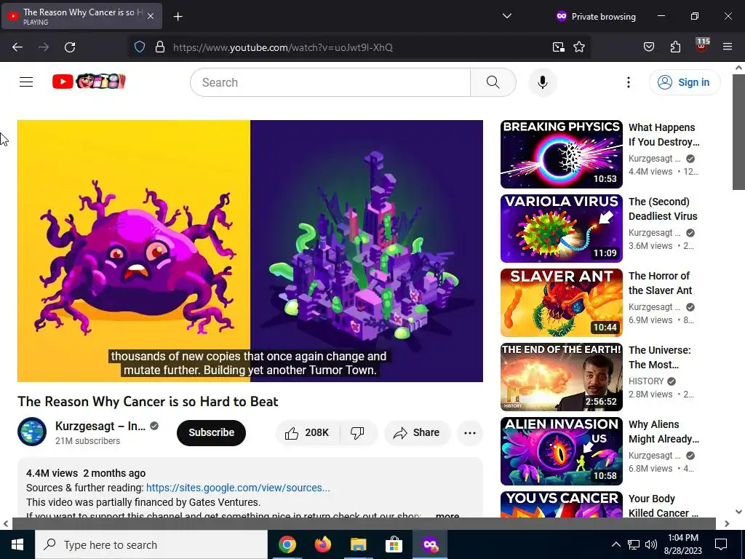745x559 pixels.
Task: Open 'The (Second) Deadliest Virus' title
Action: (663, 209)
